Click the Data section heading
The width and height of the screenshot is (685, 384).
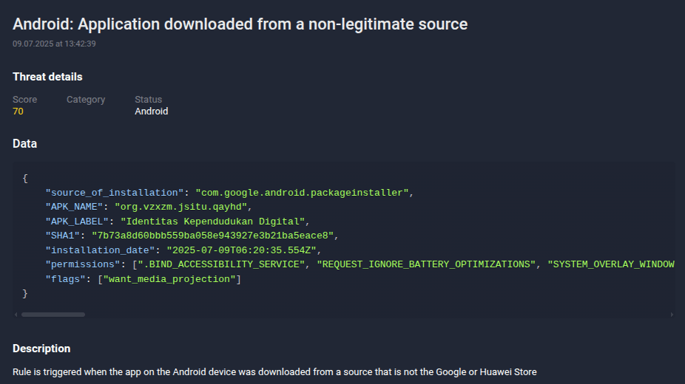(24, 144)
